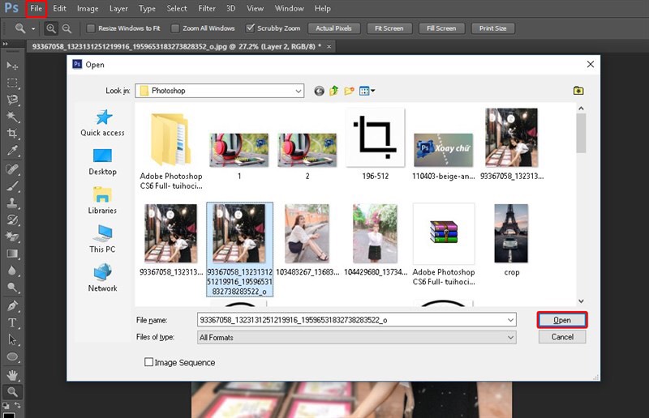
Task: Open Network location in sidebar
Action: click(x=103, y=278)
